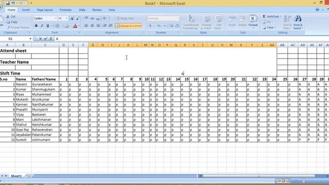Toggle Wrap Text
The image size is (329, 185).
click(124, 18)
